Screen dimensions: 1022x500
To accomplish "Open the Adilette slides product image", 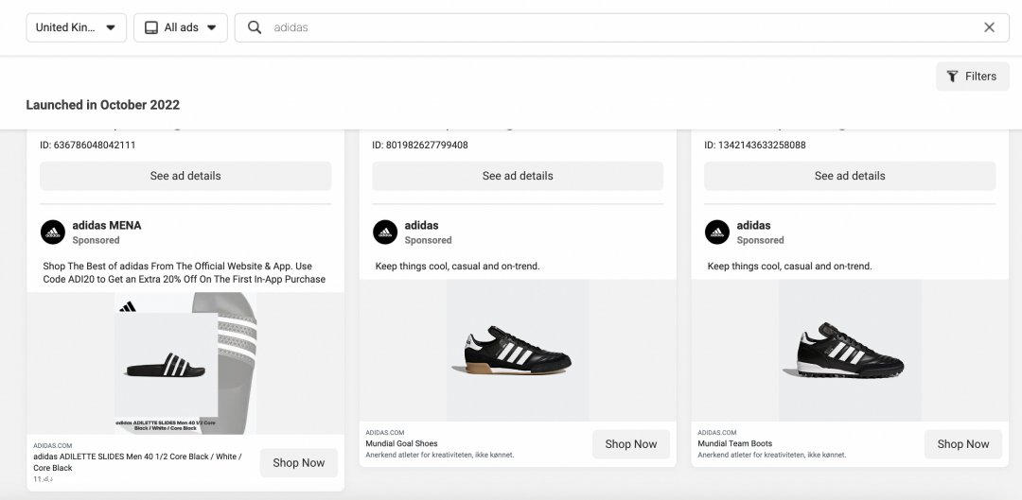I will pos(185,364).
